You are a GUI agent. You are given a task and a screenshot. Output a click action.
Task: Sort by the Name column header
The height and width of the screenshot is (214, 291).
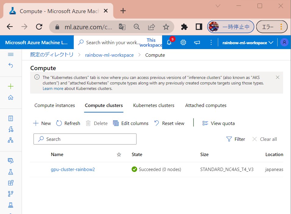pyautogui.click(x=57, y=155)
